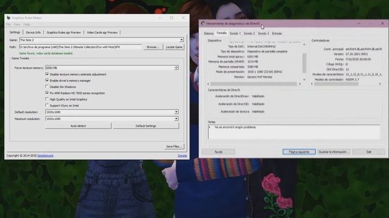Click the Default Settings button
This screenshot has height=218, width=389.
[146, 126]
